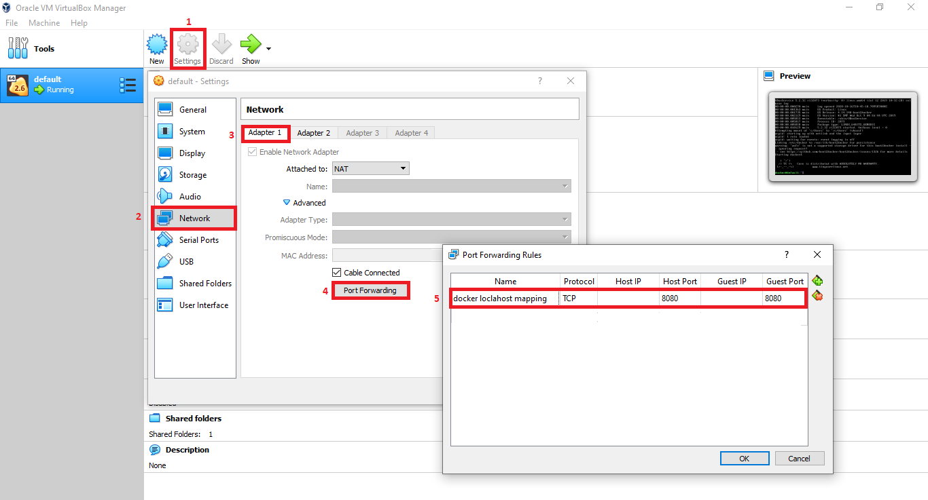
Task: Click the Discard toolbar icon
Action: click(221, 44)
